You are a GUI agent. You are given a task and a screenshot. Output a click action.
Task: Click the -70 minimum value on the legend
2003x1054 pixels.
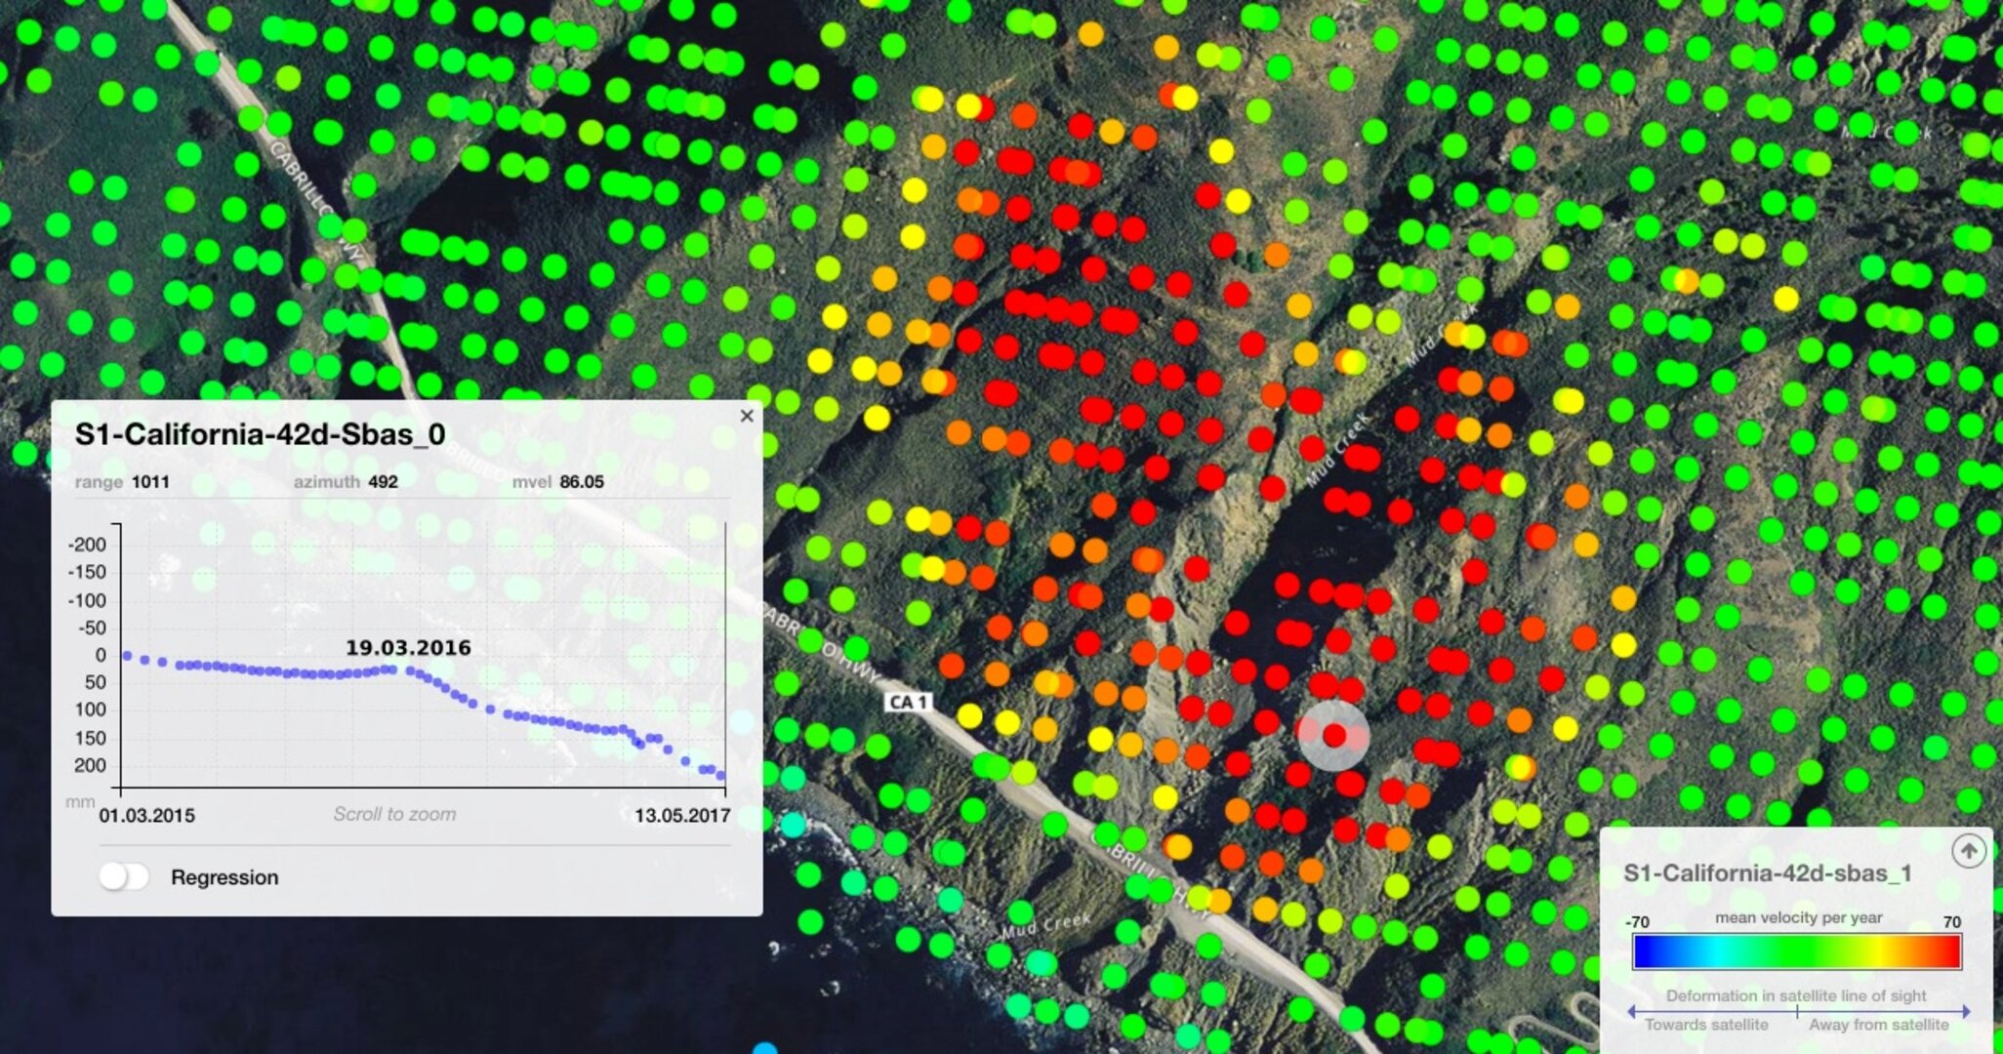point(1637,922)
